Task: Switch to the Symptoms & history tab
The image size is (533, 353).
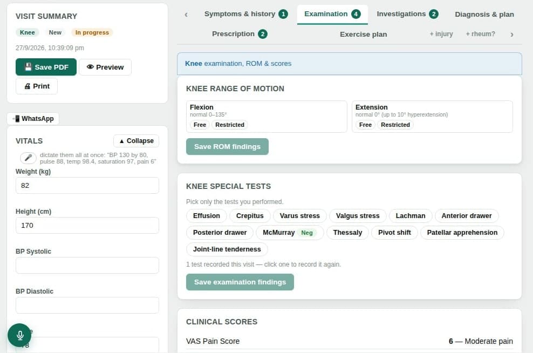Action: point(246,14)
